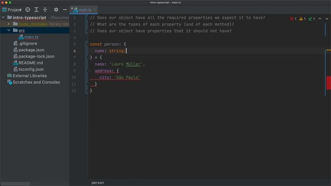Screen dimensions: 331x186
Task: Select Scratches and Consoles node
Action: click(x=36, y=82)
